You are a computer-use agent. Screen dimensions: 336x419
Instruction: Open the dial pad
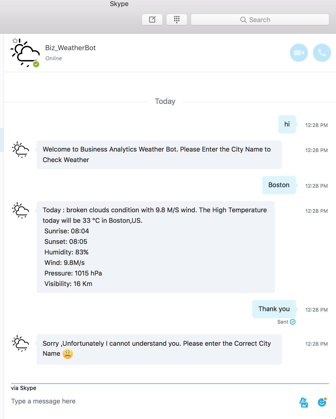click(177, 19)
